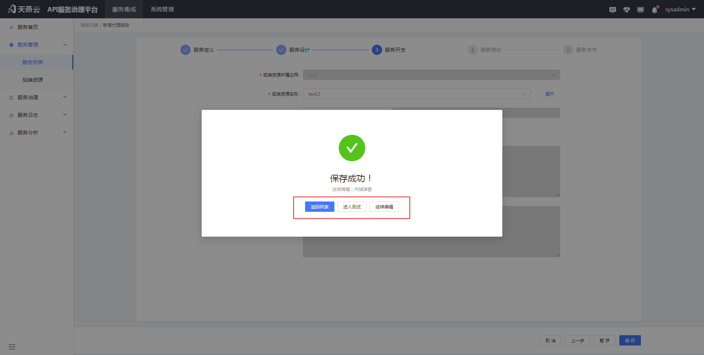Switch to the 系统管理 top menu
The width and height of the screenshot is (704, 355).
coord(162,9)
